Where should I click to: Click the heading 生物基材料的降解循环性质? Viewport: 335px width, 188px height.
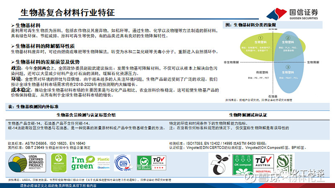click(45, 46)
